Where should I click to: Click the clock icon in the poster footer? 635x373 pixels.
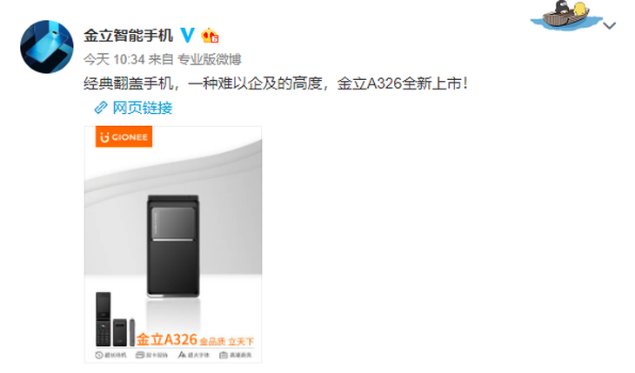tap(99, 356)
